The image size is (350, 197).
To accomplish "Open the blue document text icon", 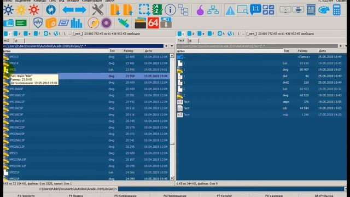I will coord(311,10).
